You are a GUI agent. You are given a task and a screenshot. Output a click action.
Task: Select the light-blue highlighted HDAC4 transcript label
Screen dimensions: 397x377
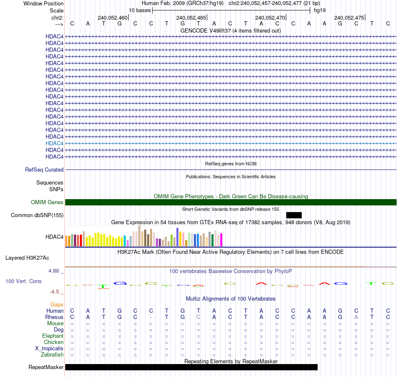[x=54, y=143]
